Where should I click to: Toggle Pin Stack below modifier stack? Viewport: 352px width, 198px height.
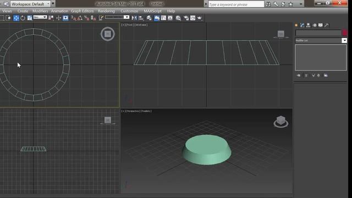[299, 75]
